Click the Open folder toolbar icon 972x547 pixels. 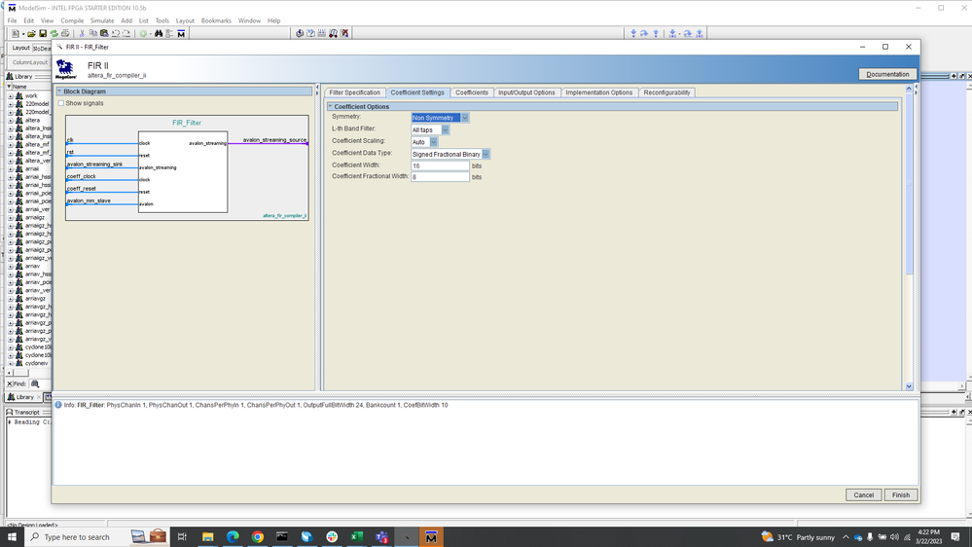(x=31, y=33)
